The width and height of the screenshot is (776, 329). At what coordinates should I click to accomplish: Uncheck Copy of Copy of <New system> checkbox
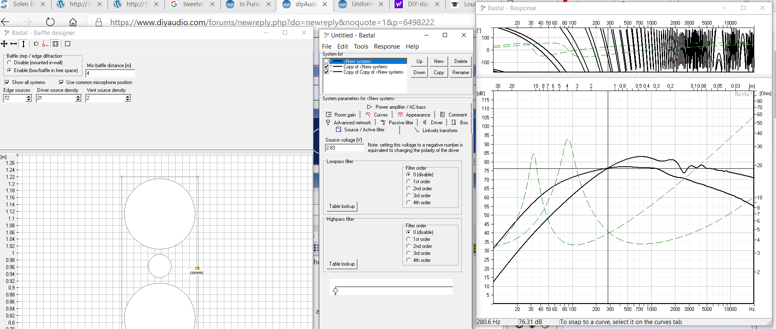pos(326,72)
